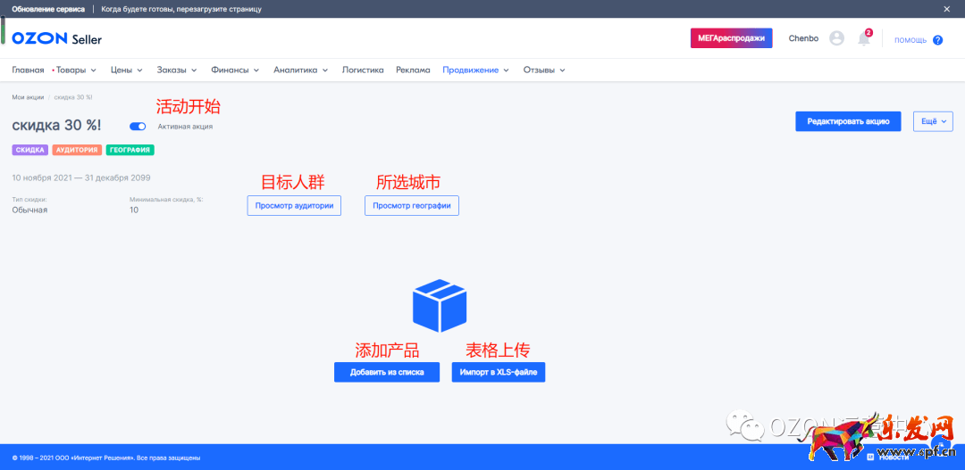This screenshot has height=470, width=965.
Task: Expand the Аналитика menu
Action: pos(300,70)
